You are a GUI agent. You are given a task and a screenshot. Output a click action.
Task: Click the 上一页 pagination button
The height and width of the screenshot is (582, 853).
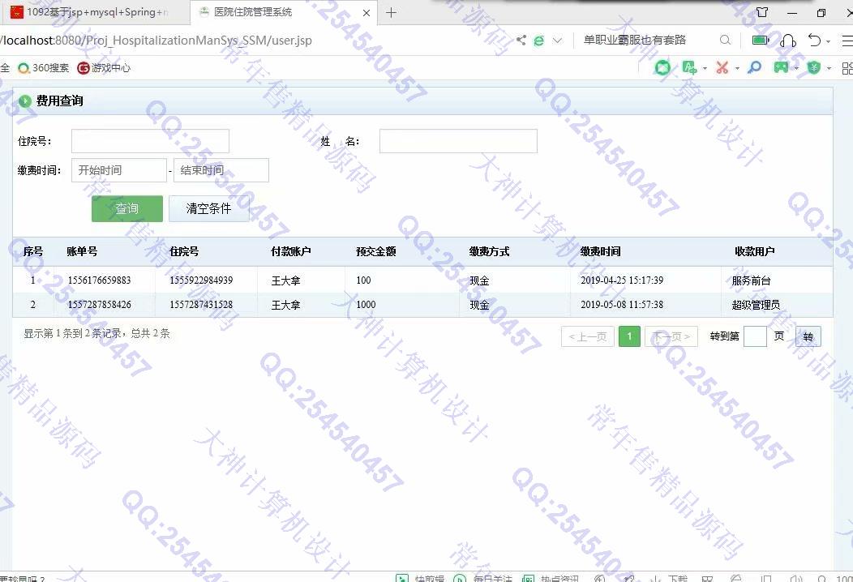pyautogui.click(x=588, y=336)
